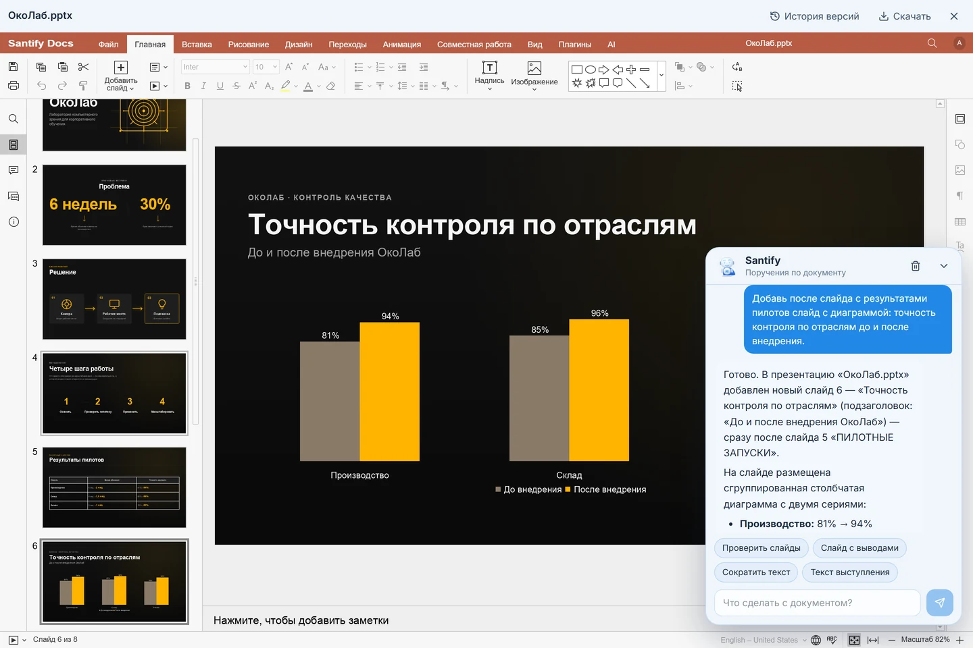
Task: Click the Проверить слайды suggestion
Action: [762, 548]
